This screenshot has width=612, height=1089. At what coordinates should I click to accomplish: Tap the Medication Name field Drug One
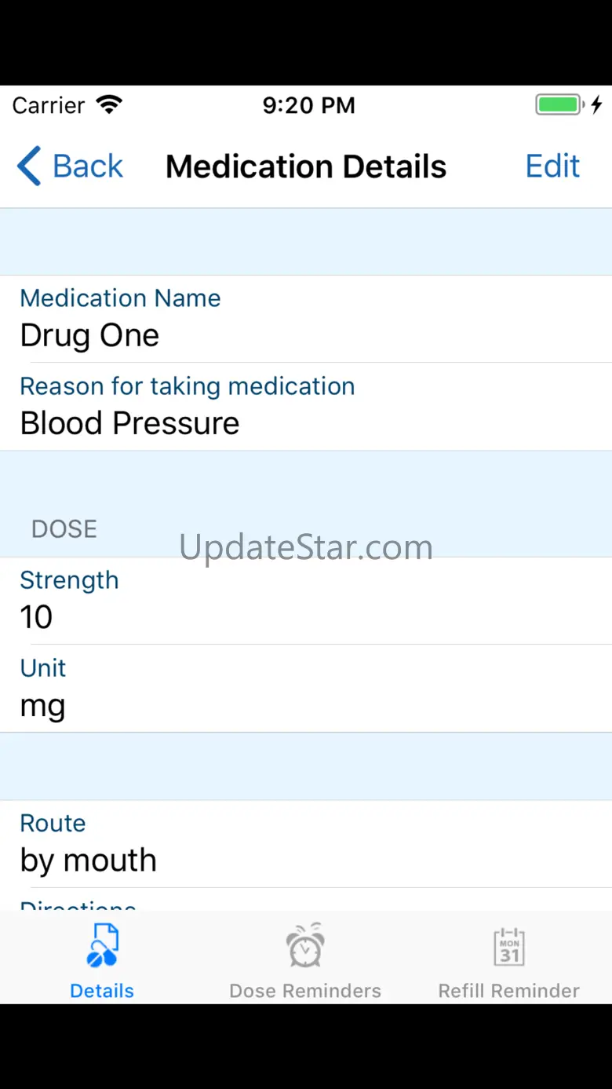pos(89,335)
